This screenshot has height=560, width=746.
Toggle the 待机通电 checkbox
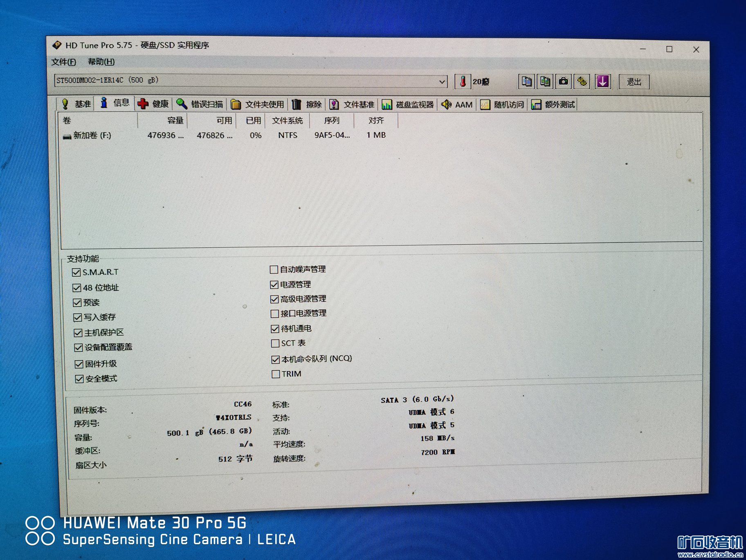pyautogui.click(x=275, y=329)
